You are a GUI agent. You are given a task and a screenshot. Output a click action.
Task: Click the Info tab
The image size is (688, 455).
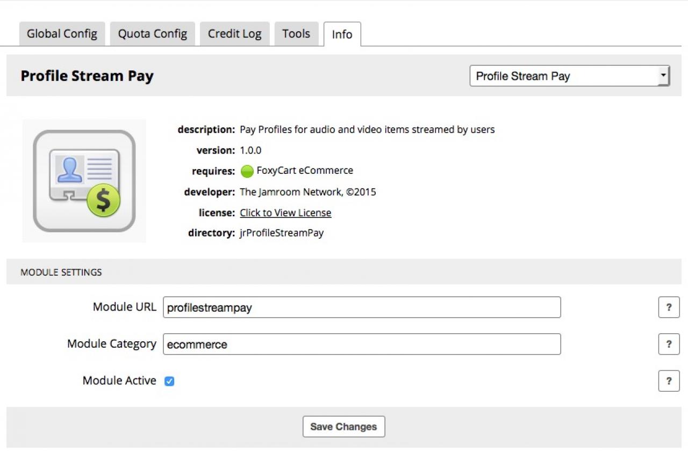point(342,34)
